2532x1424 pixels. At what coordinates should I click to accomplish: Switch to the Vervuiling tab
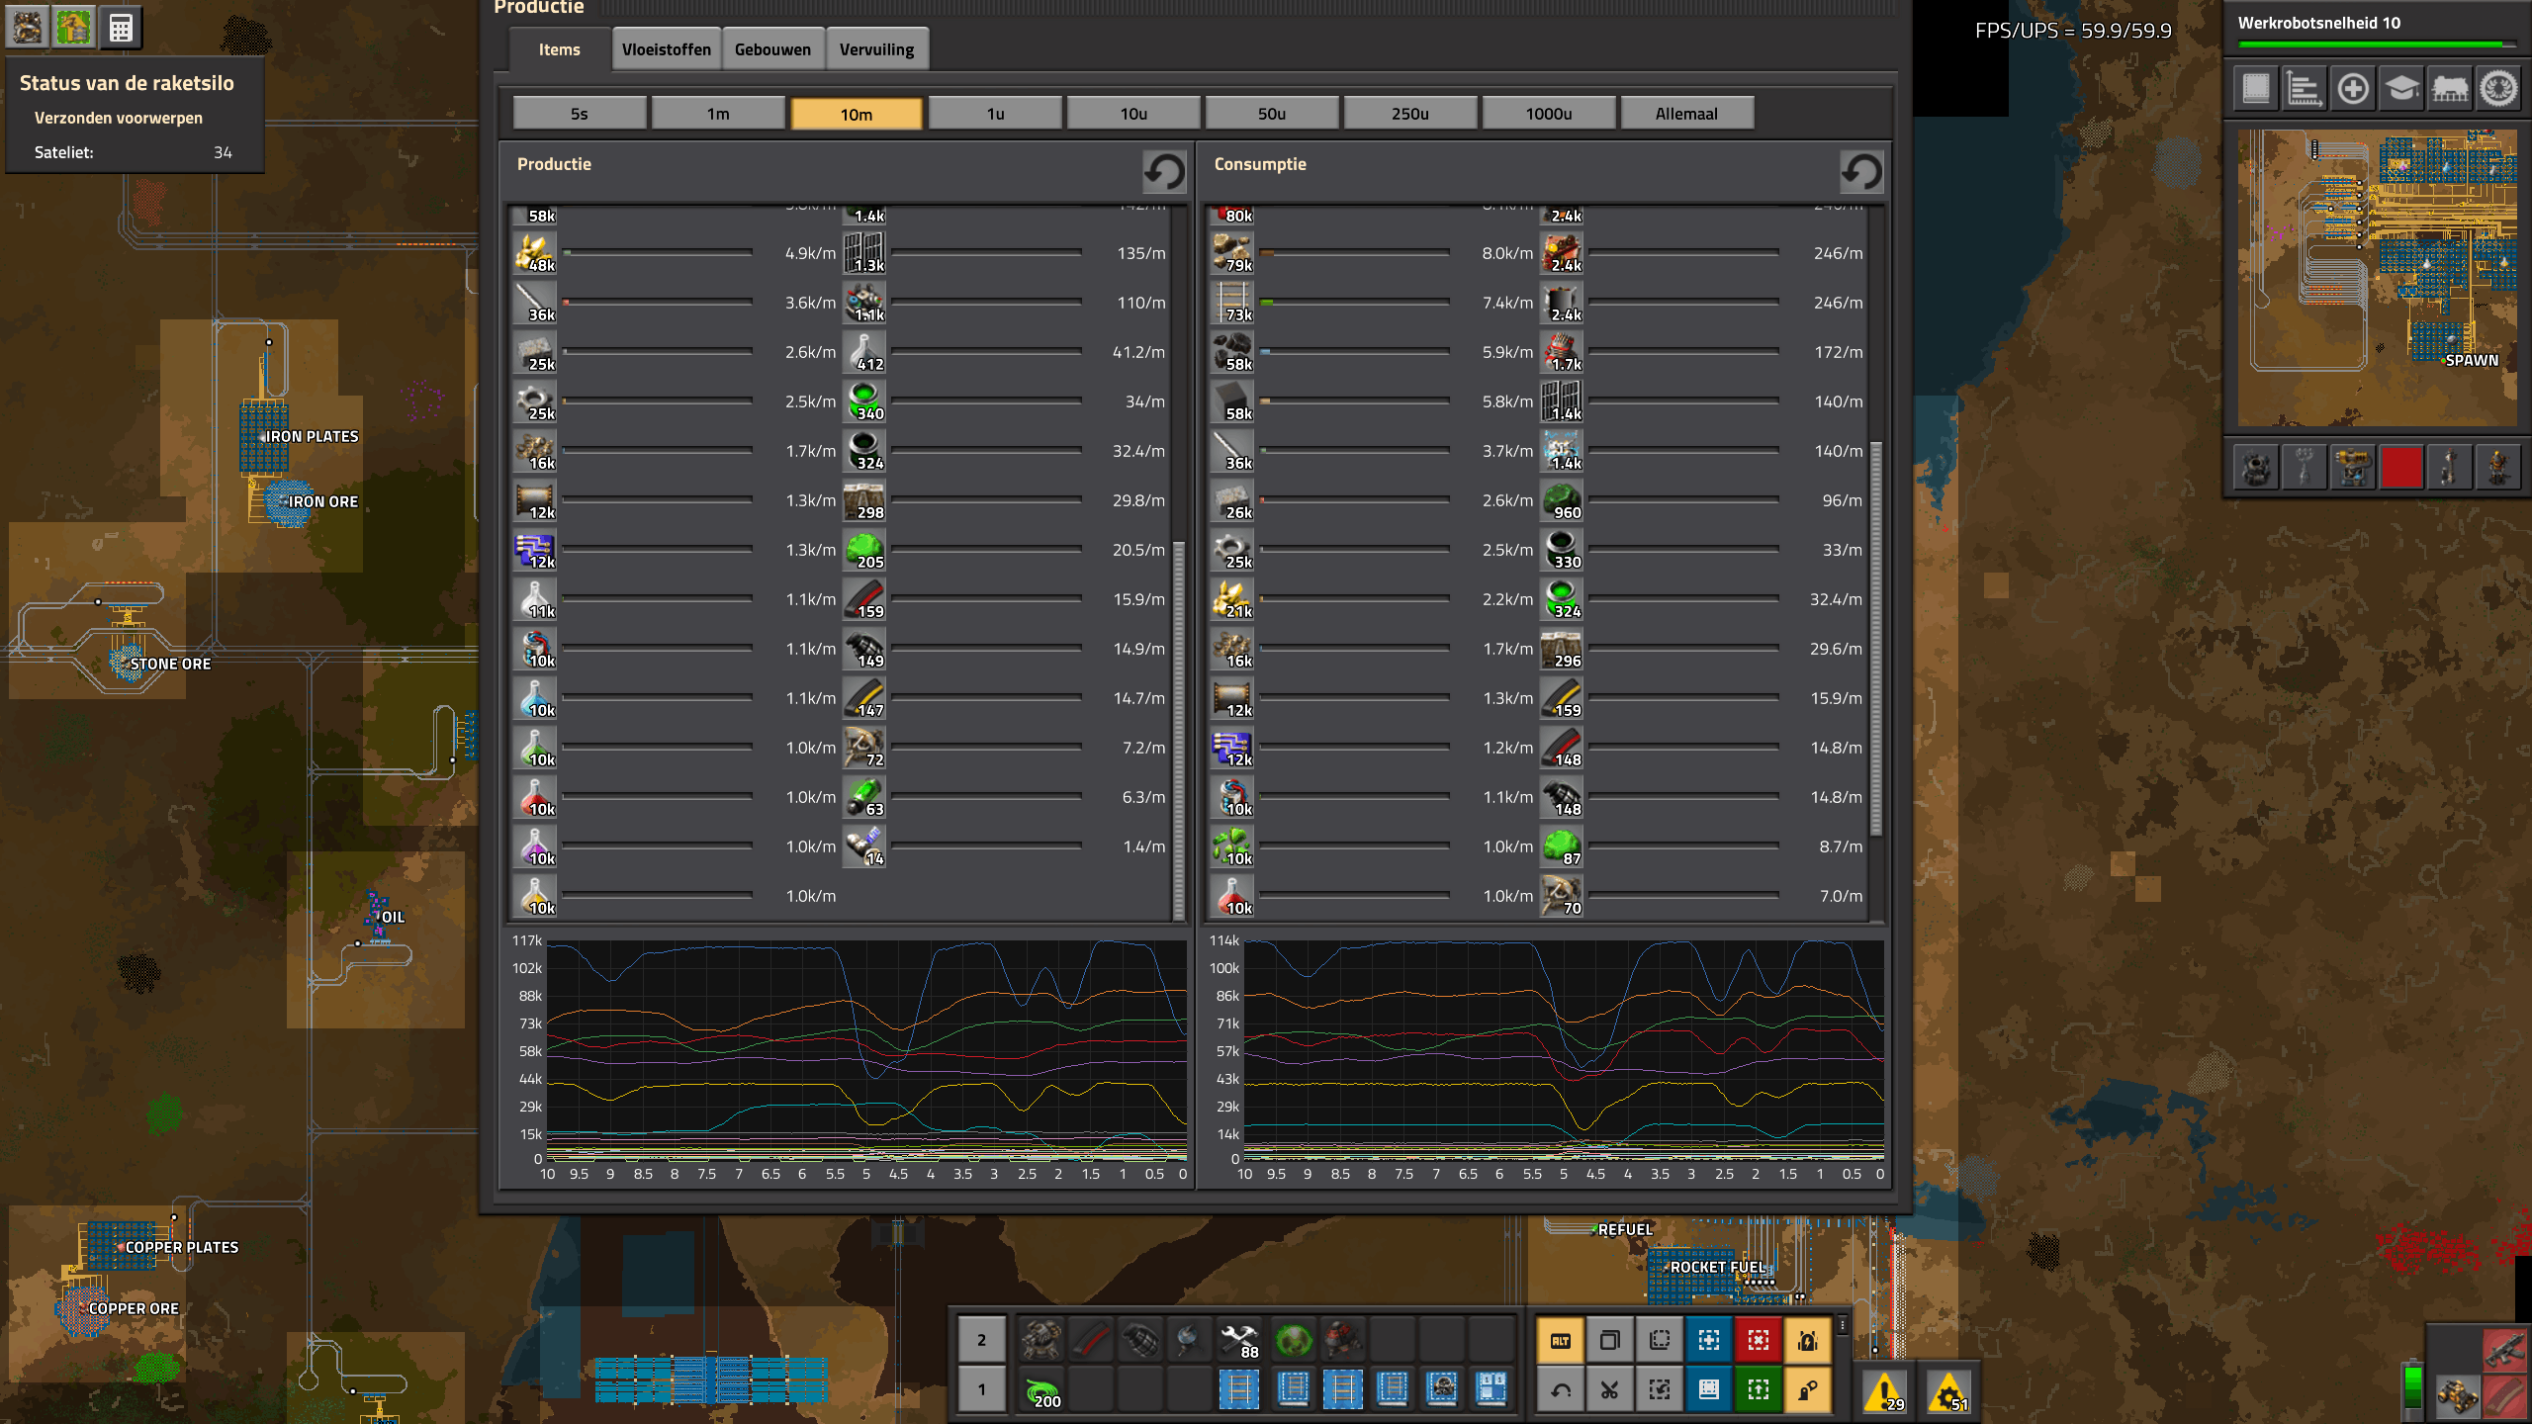(877, 49)
